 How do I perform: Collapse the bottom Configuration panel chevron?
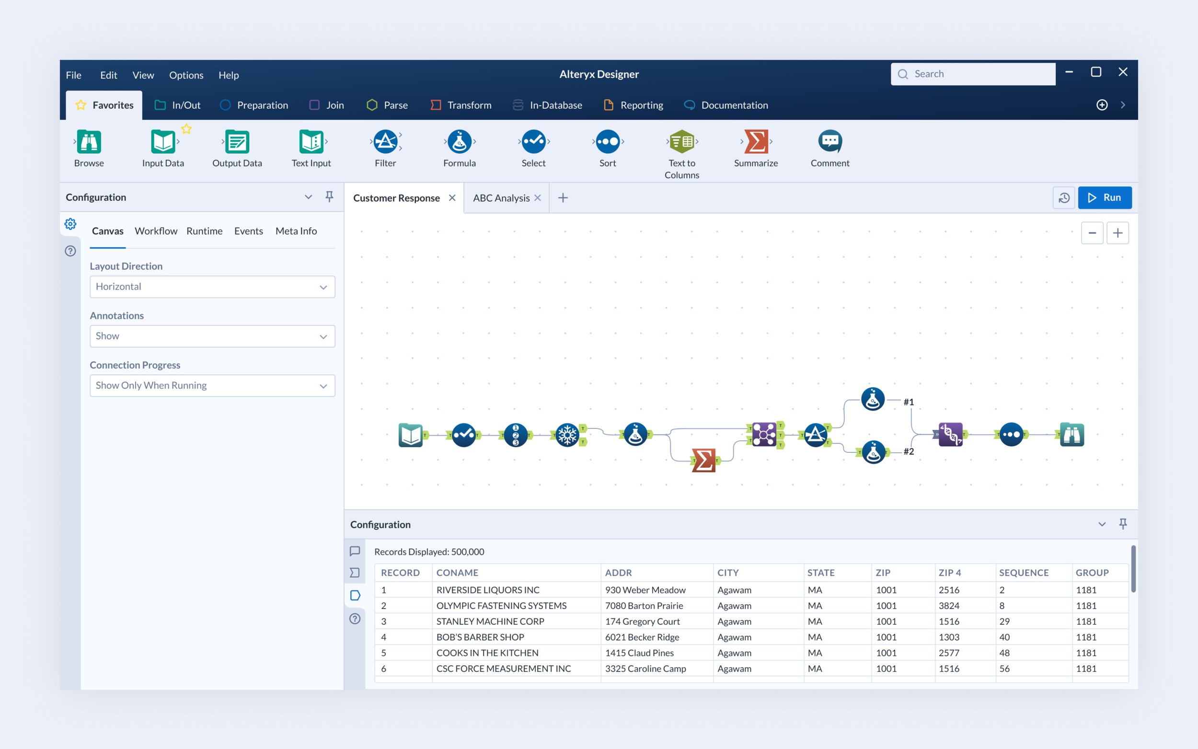tap(1102, 524)
